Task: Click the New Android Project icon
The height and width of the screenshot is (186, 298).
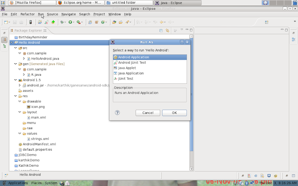Action: click(40, 22)
